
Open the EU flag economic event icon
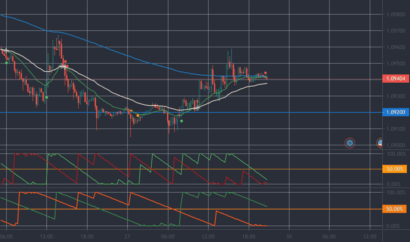[x=350, y=143]
